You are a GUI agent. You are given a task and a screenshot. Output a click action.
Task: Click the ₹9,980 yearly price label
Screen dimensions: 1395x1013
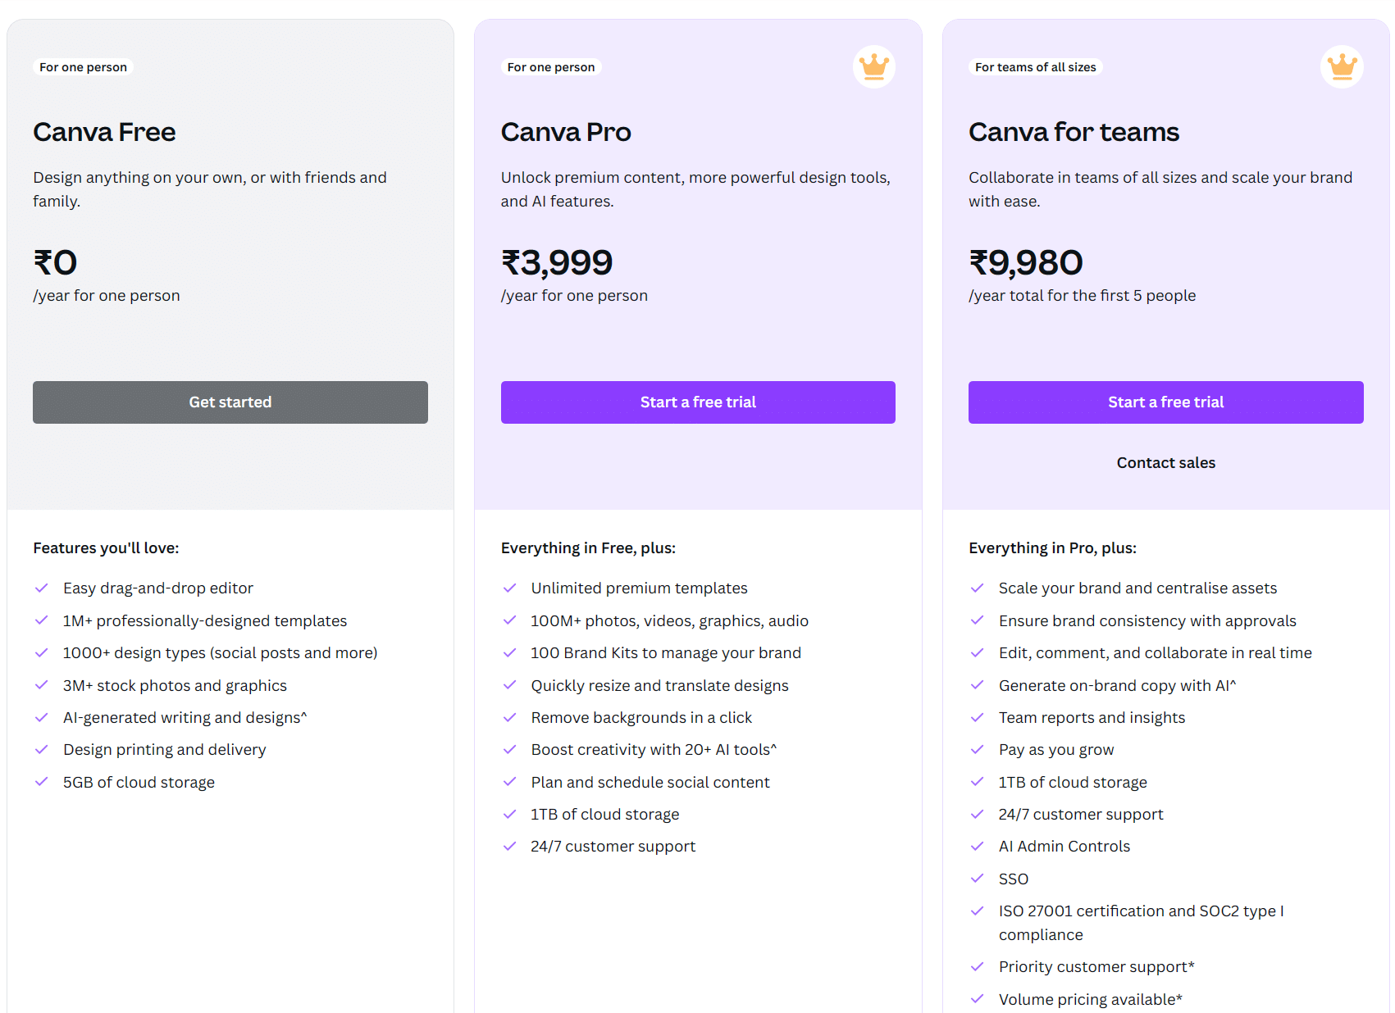[x=1025, y=262]
